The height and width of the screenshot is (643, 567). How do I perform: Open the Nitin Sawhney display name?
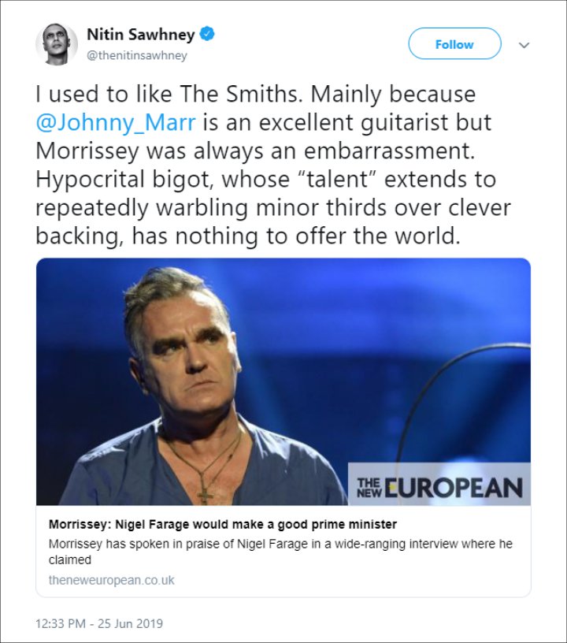(x=140, y=35)
